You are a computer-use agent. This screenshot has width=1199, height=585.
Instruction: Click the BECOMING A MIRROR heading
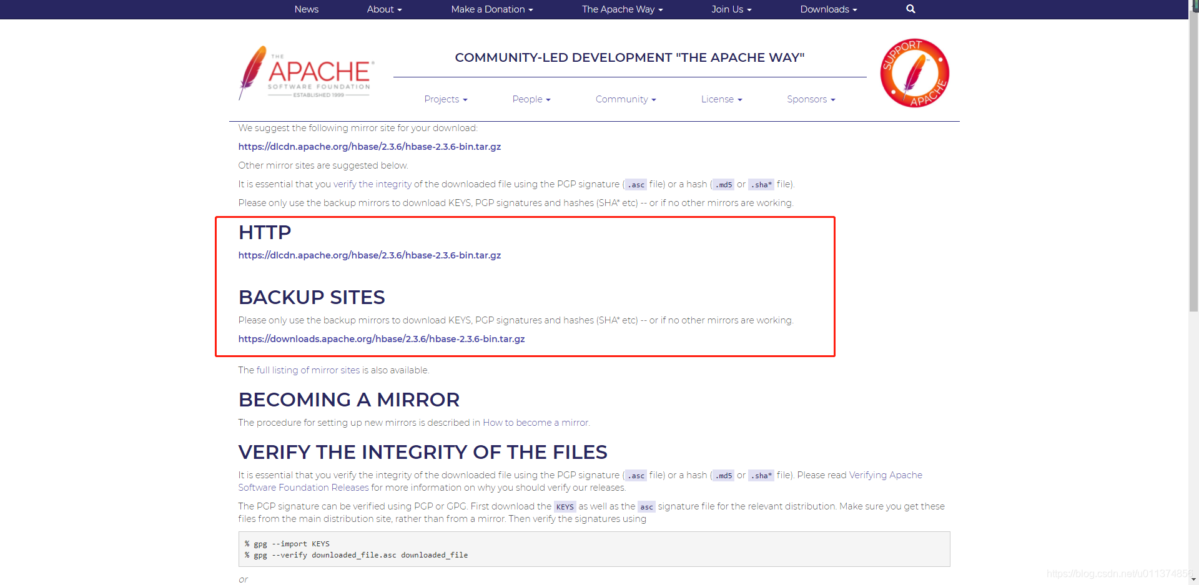point(349,400)
